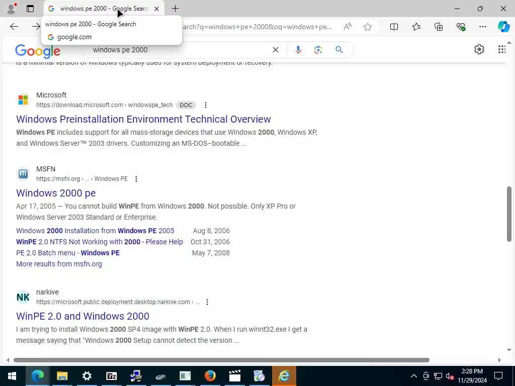Open Internet Explorer from taskbar

click(284, 376)
